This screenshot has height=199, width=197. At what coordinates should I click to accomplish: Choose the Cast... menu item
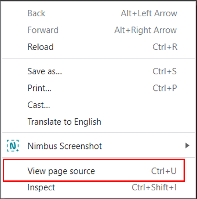[x=38, y=105]
